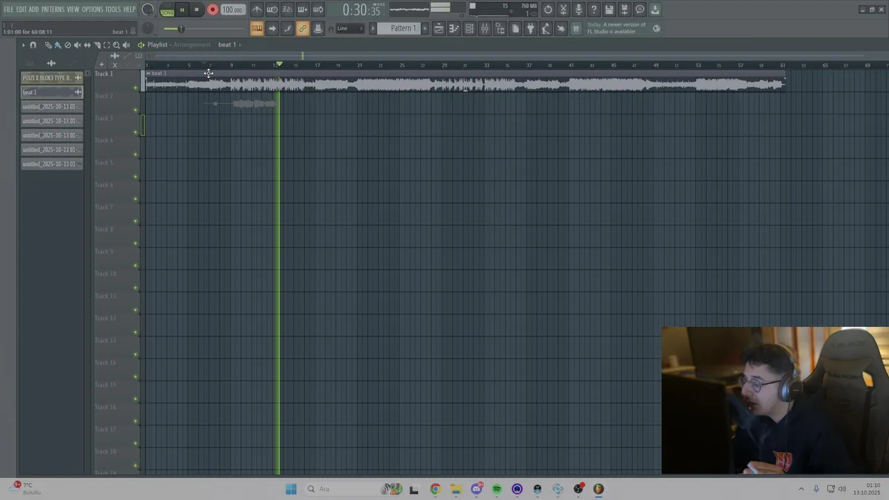Select the playlist Zoom tool
This screenshot has width=889, height=500.
click(x=116, y=44)
